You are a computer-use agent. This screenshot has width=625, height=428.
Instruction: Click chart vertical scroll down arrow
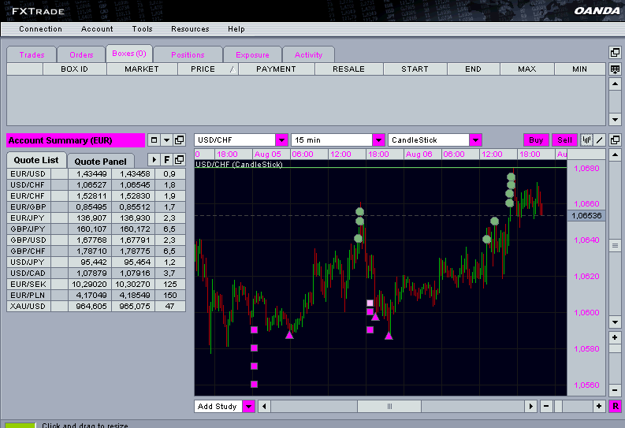click(x=615, y=322)
